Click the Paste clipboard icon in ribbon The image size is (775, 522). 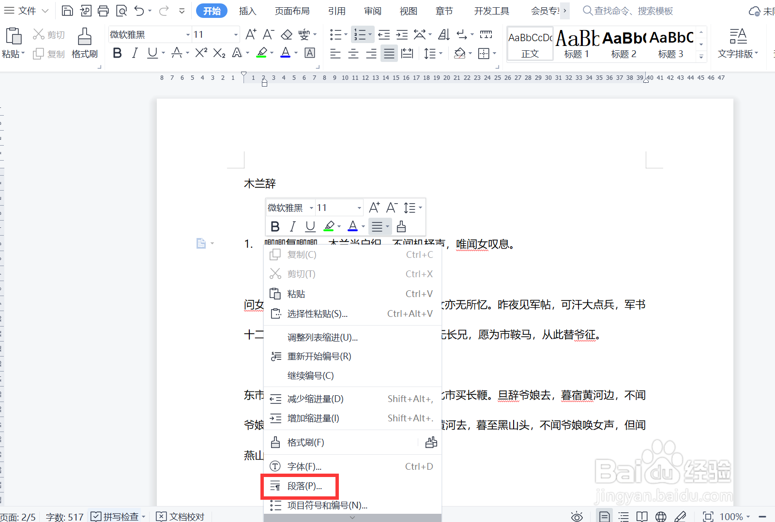click(14, 37)
